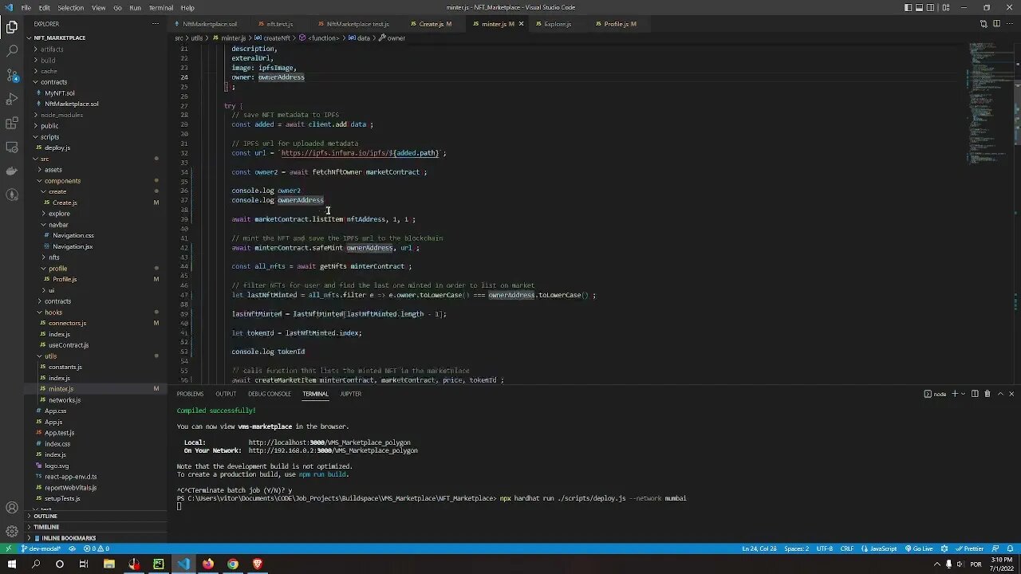Create a new terminal with plus icon
Viewport: 1021px width, 574px height.
[955, 394]
